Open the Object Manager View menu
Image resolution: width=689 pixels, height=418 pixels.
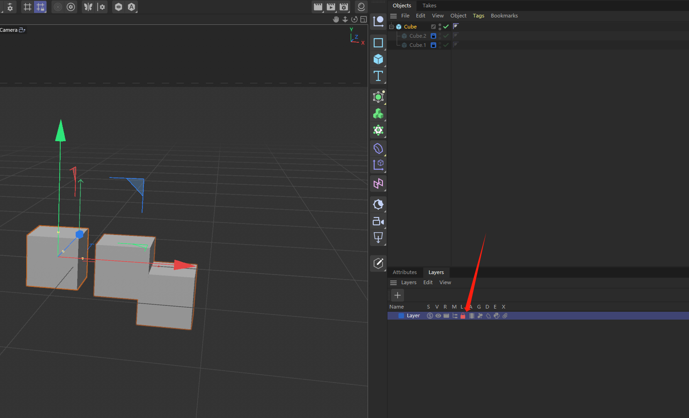click(x=438, y=16)
